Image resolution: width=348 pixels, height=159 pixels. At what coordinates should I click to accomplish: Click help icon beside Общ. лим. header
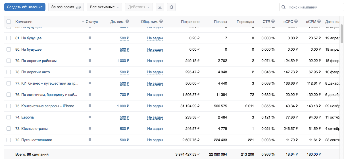[x=161, y=22]
